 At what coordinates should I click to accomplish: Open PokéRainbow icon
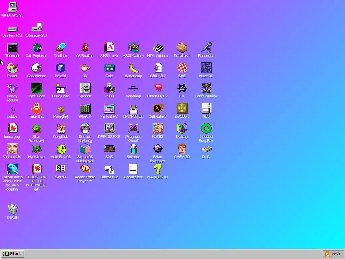(x=206, y=88)
